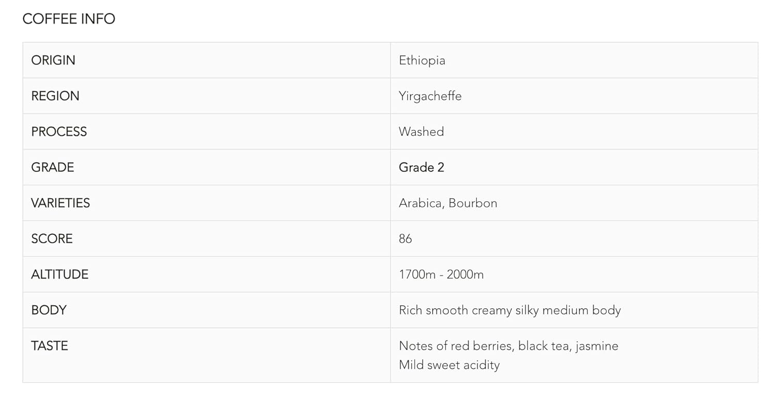Select the Ethiopia value text
Image resolution: width=775 pixels, height=395 pixels.
click(x=422, y=60)
